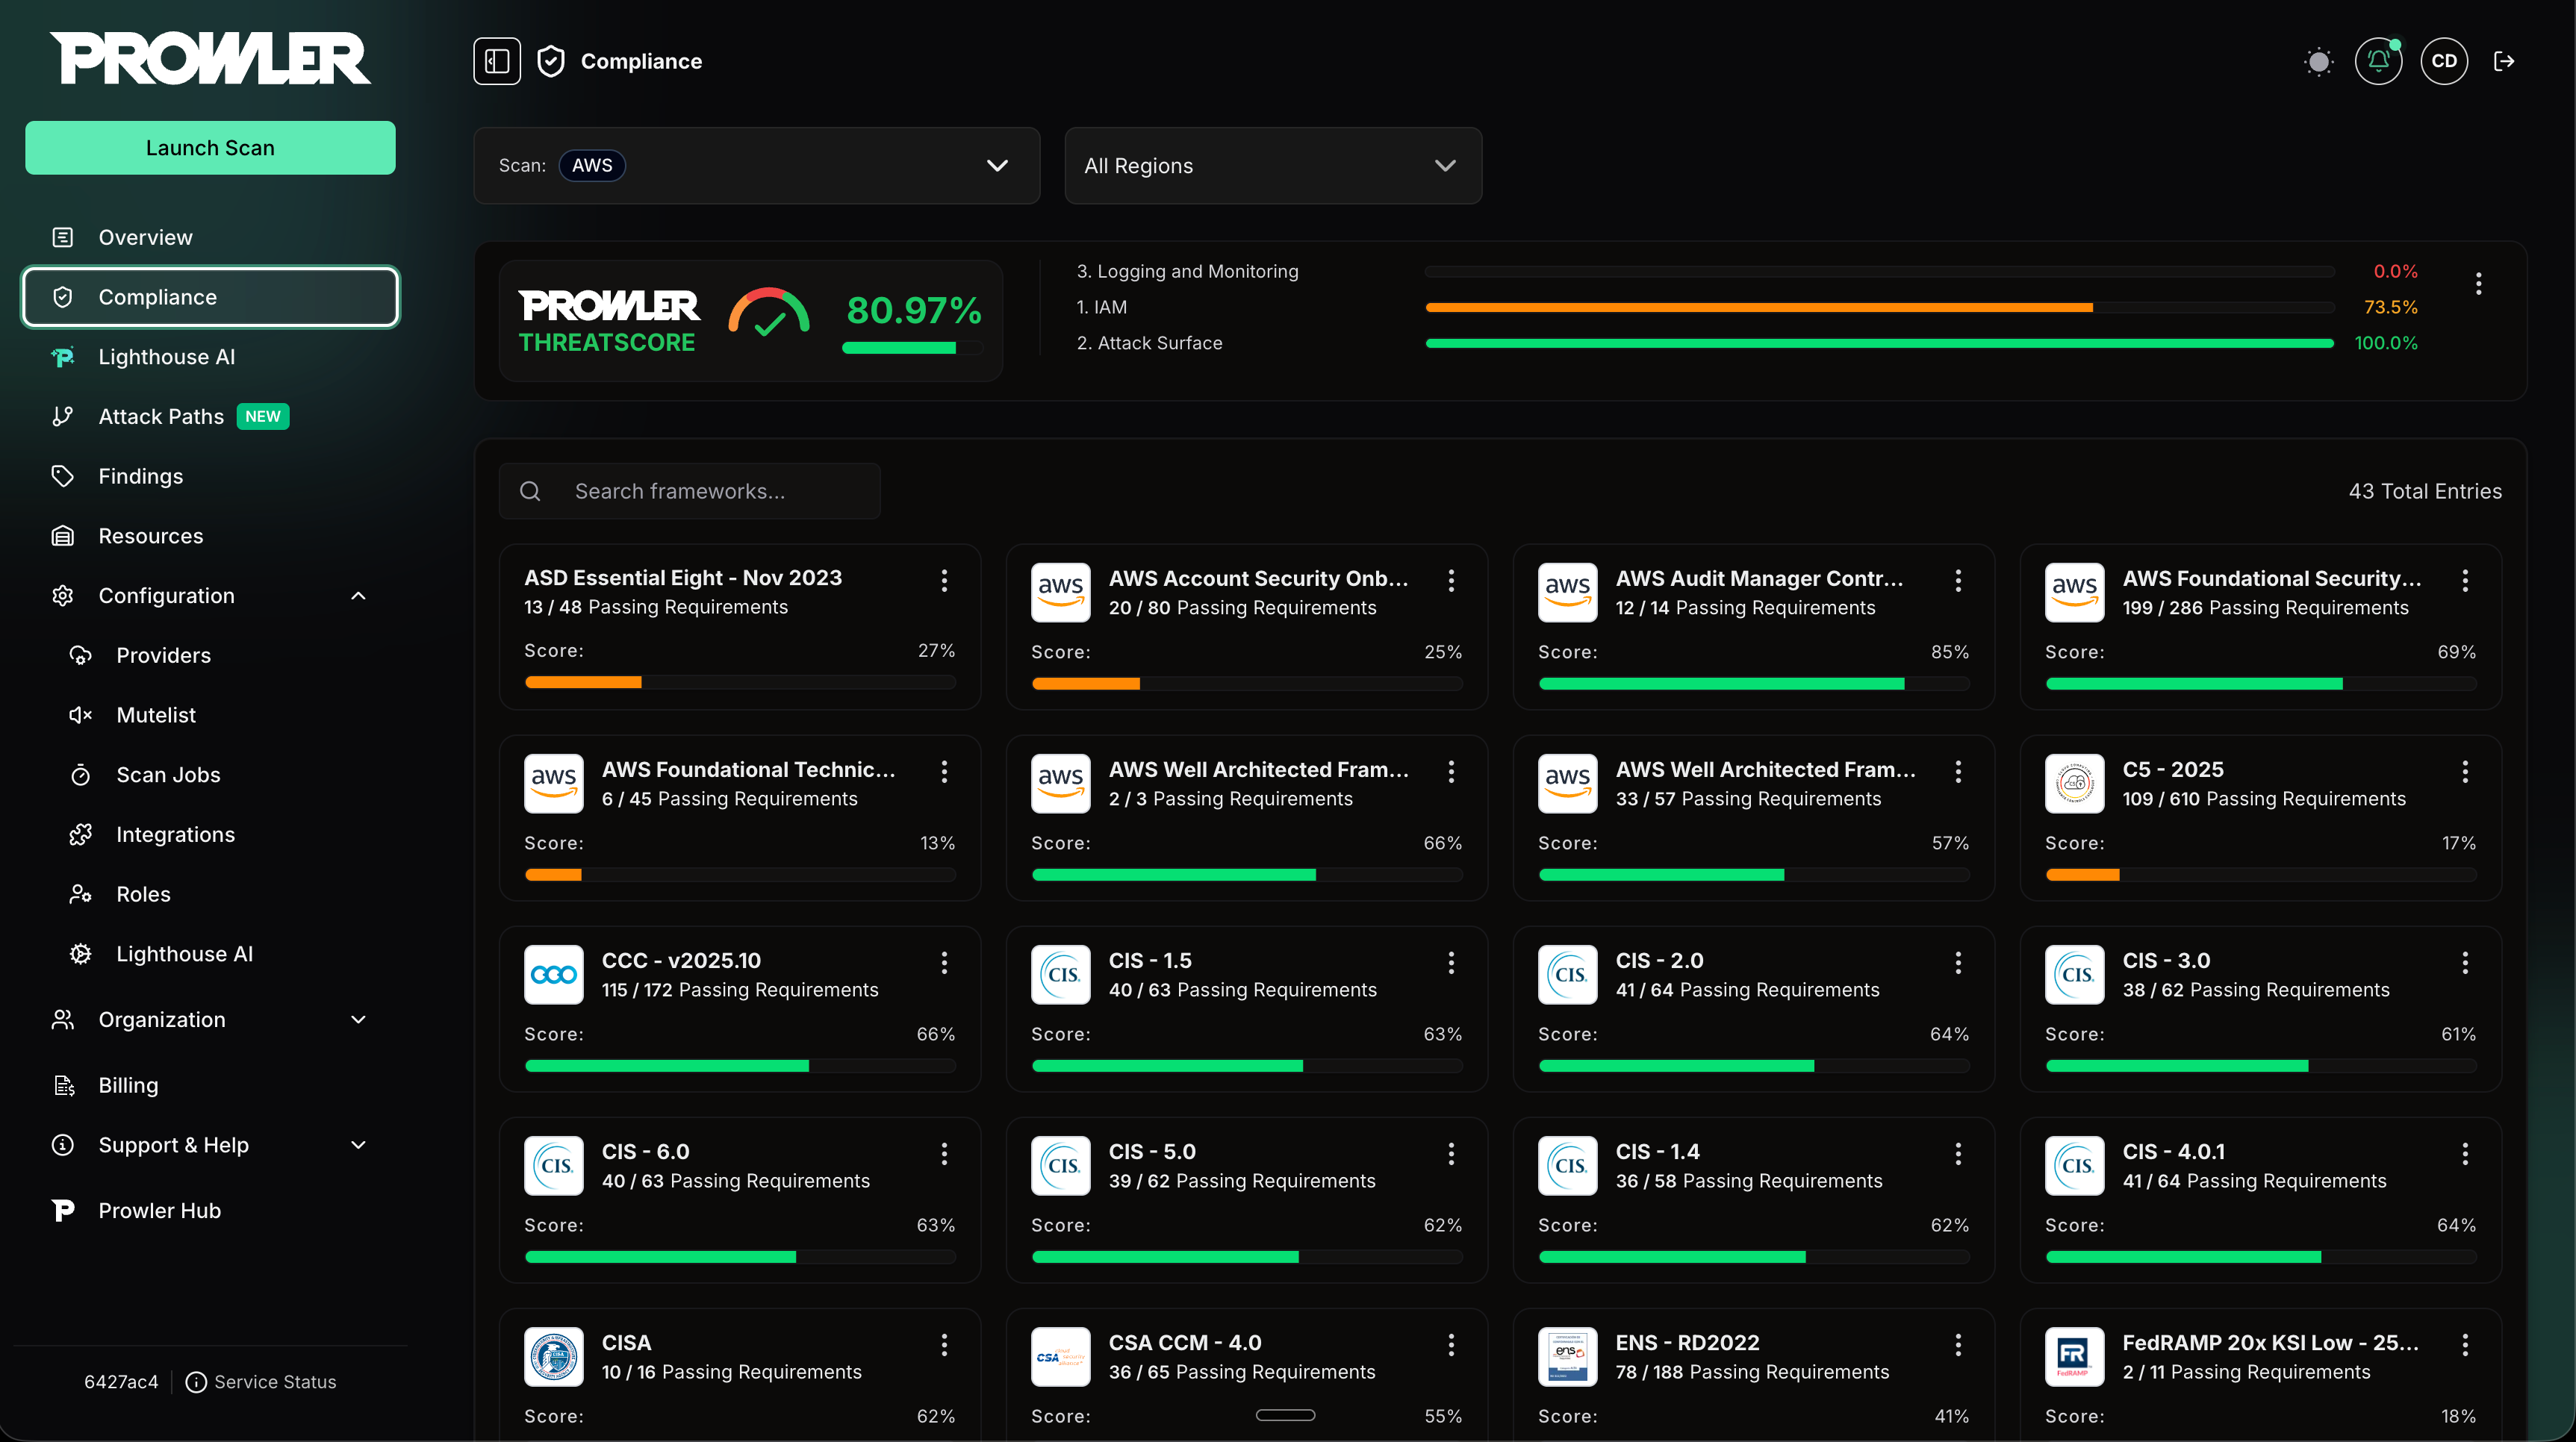Open Prowler Hub link
Viewport: 2576px width, 1442px height.
tap(210, 1210)
